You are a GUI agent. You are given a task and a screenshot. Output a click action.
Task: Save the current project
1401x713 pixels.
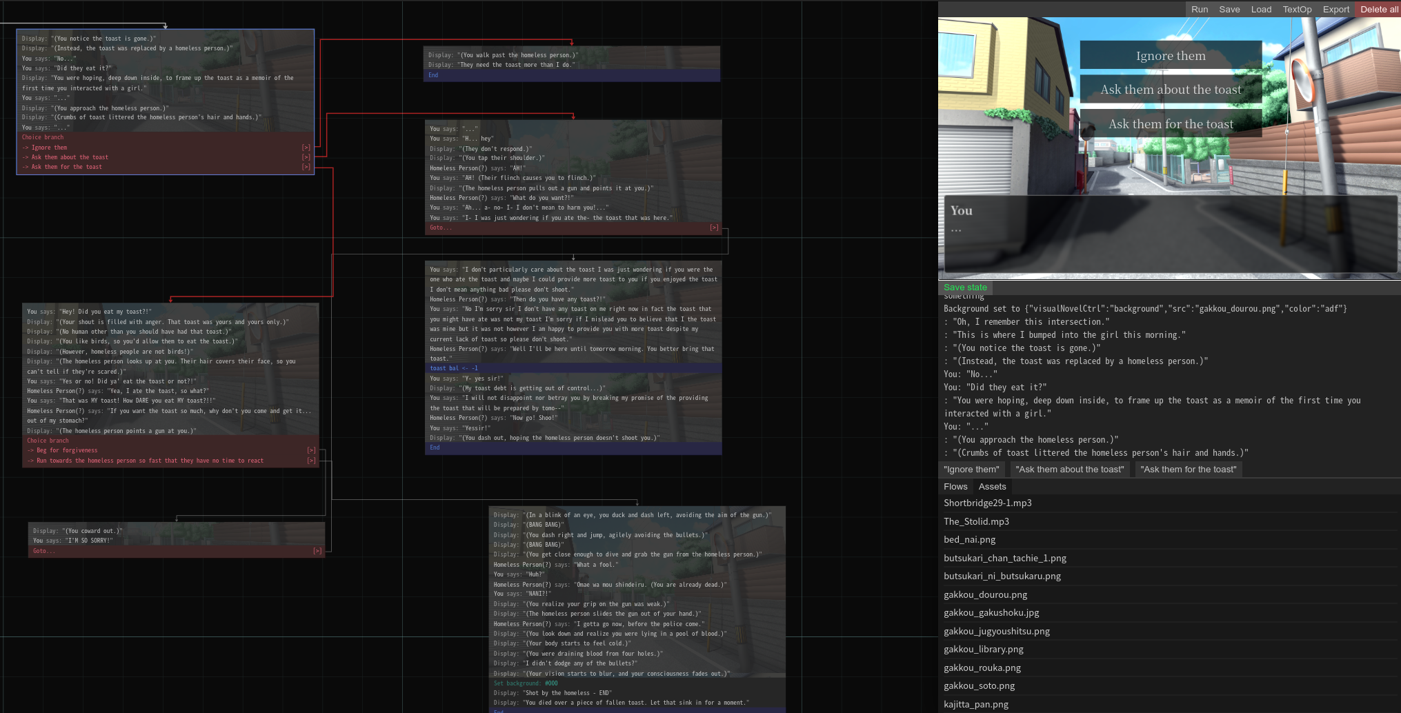coord(1229,9)
